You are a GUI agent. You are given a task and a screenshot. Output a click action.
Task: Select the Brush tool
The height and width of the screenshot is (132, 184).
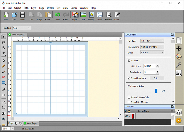tap(4, 72)
